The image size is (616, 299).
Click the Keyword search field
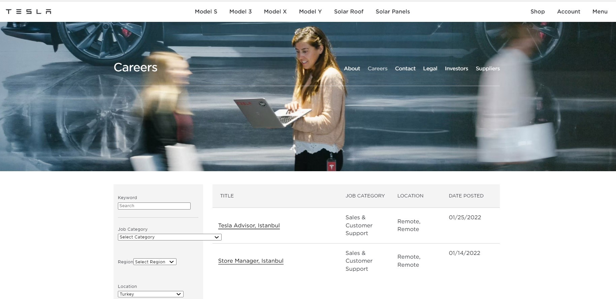(x=154, y=206)
